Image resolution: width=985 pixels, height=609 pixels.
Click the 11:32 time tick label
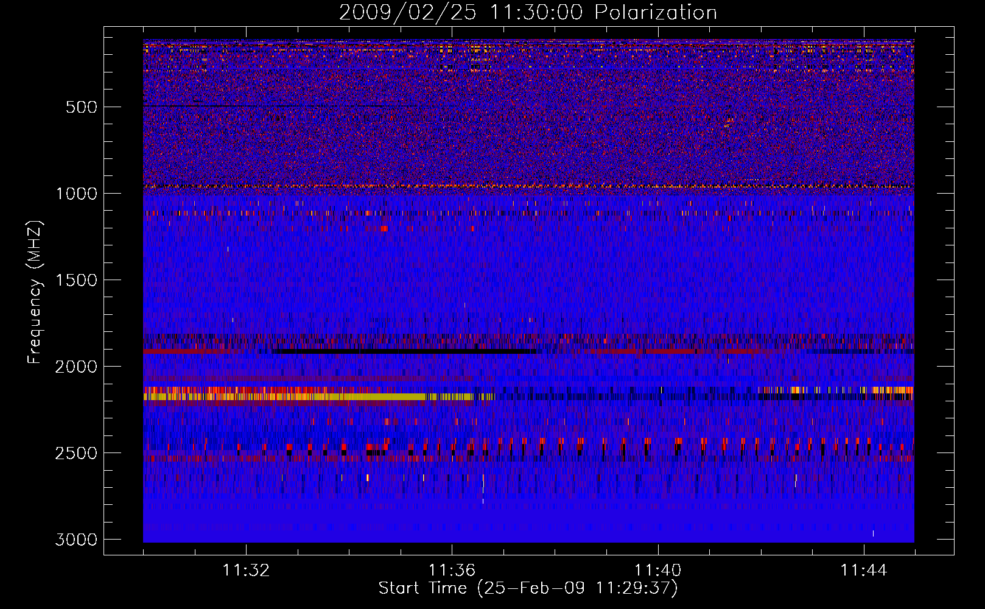point(246,571)
